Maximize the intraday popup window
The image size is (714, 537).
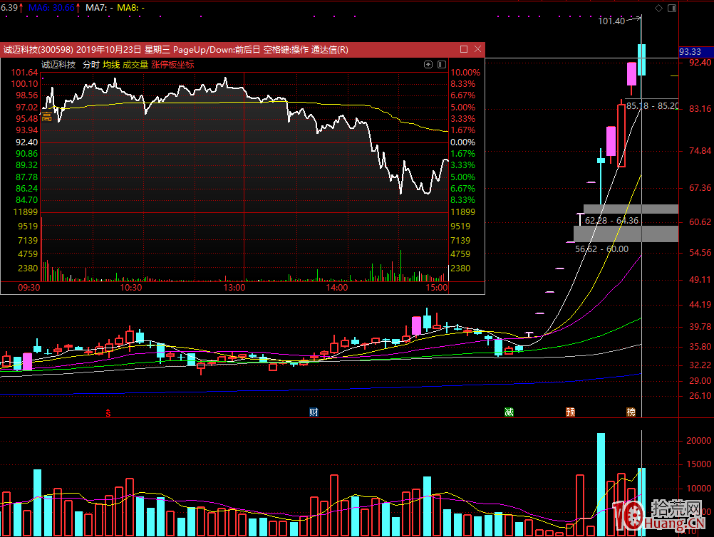point(464,49)
